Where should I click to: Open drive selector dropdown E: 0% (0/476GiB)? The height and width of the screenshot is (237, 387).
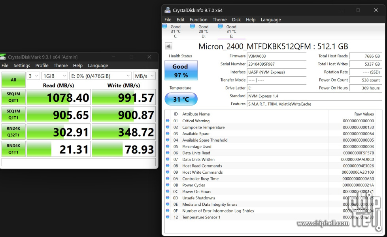point(100,76)
